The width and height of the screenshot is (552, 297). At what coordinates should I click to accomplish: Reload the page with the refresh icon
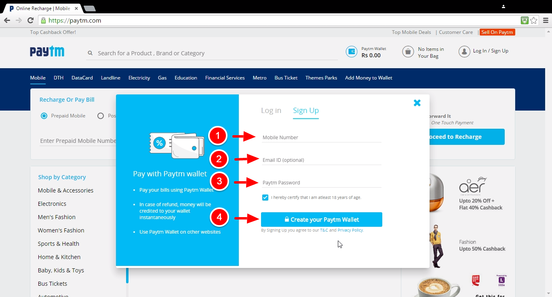[30, 21]
